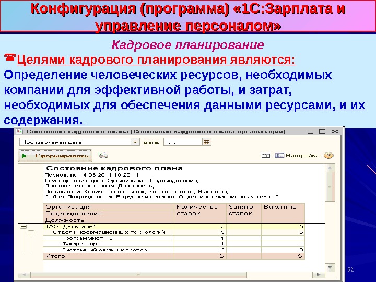Click slide number 52

[350, 269]
